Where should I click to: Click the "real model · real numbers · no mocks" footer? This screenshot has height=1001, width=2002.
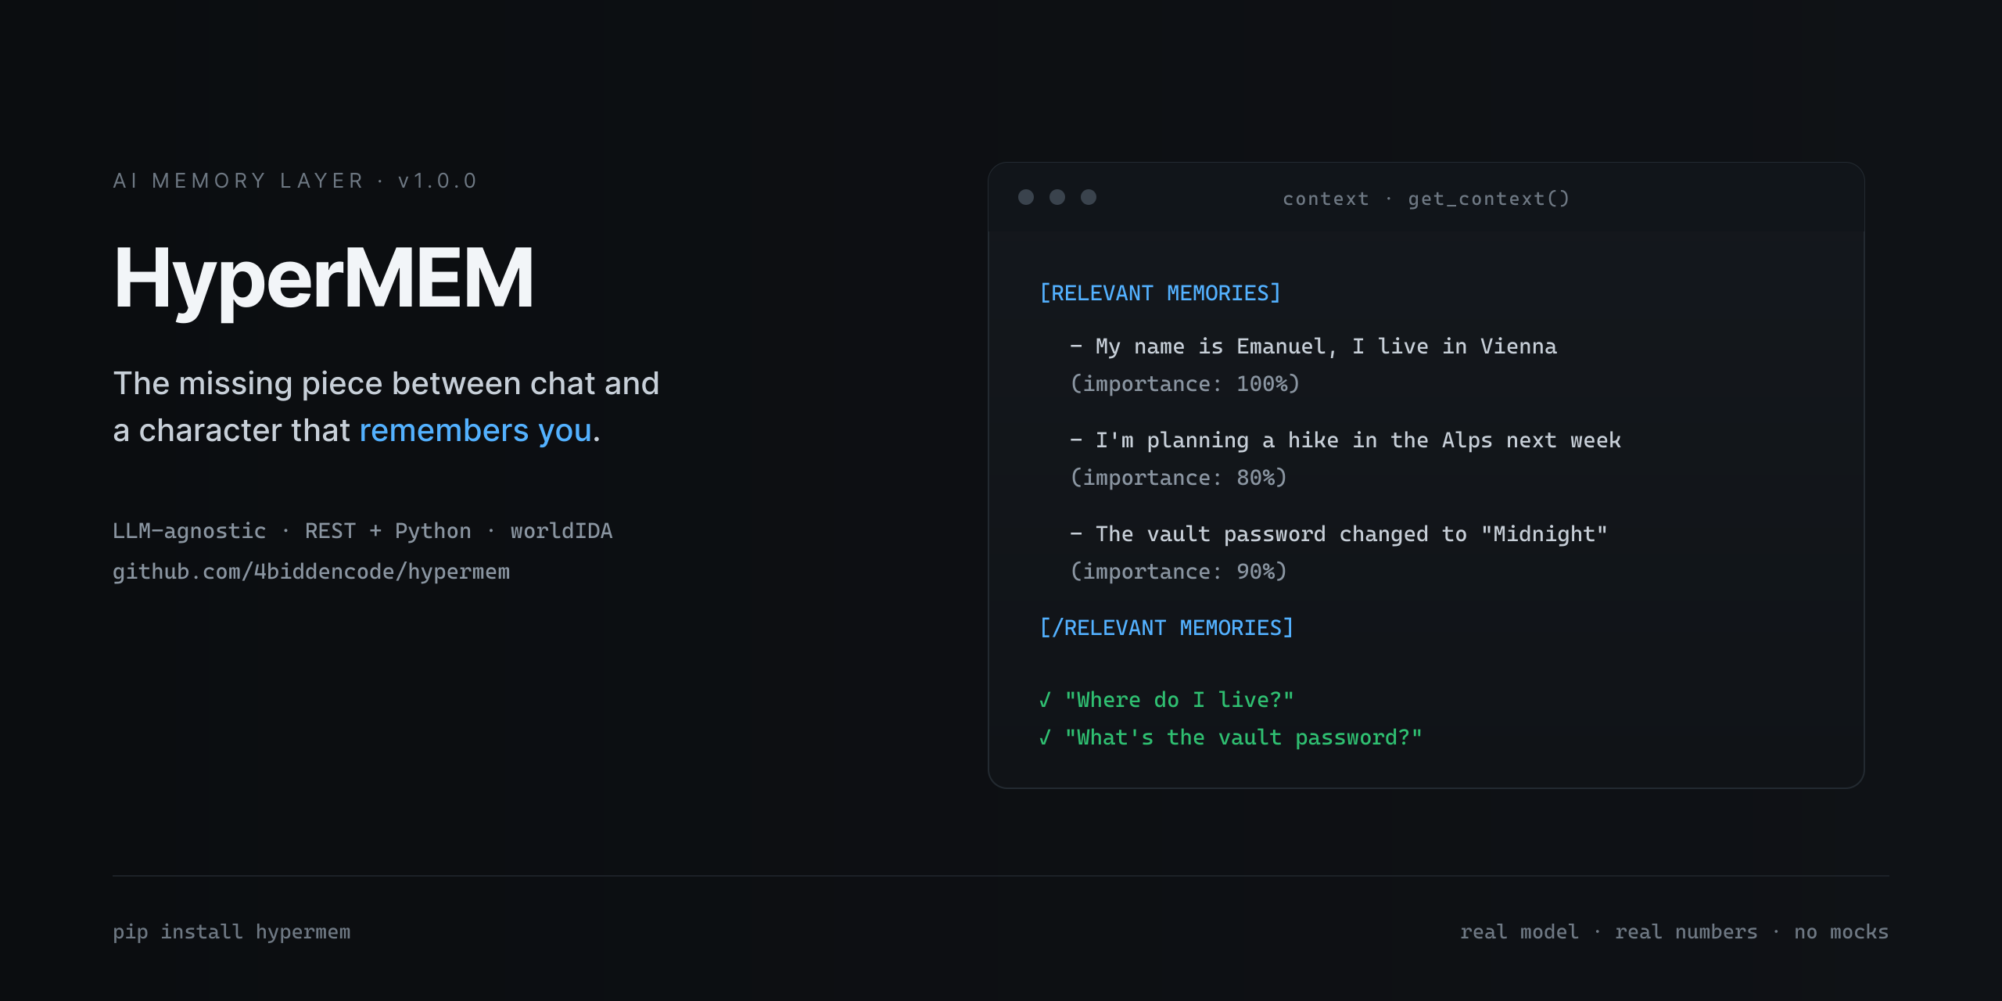(1674, 931)
